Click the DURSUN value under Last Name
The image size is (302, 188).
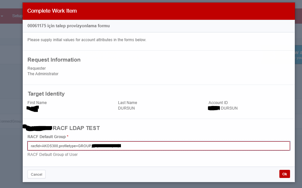click(126, 108)
